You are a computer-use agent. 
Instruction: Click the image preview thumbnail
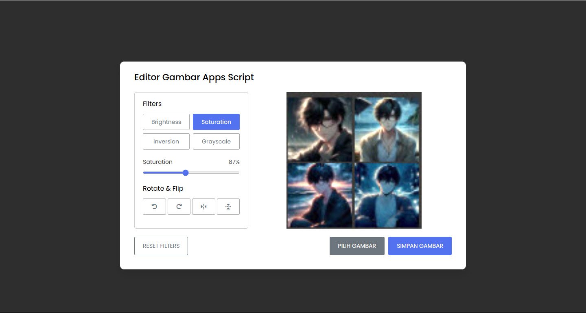tap(354, 160)
